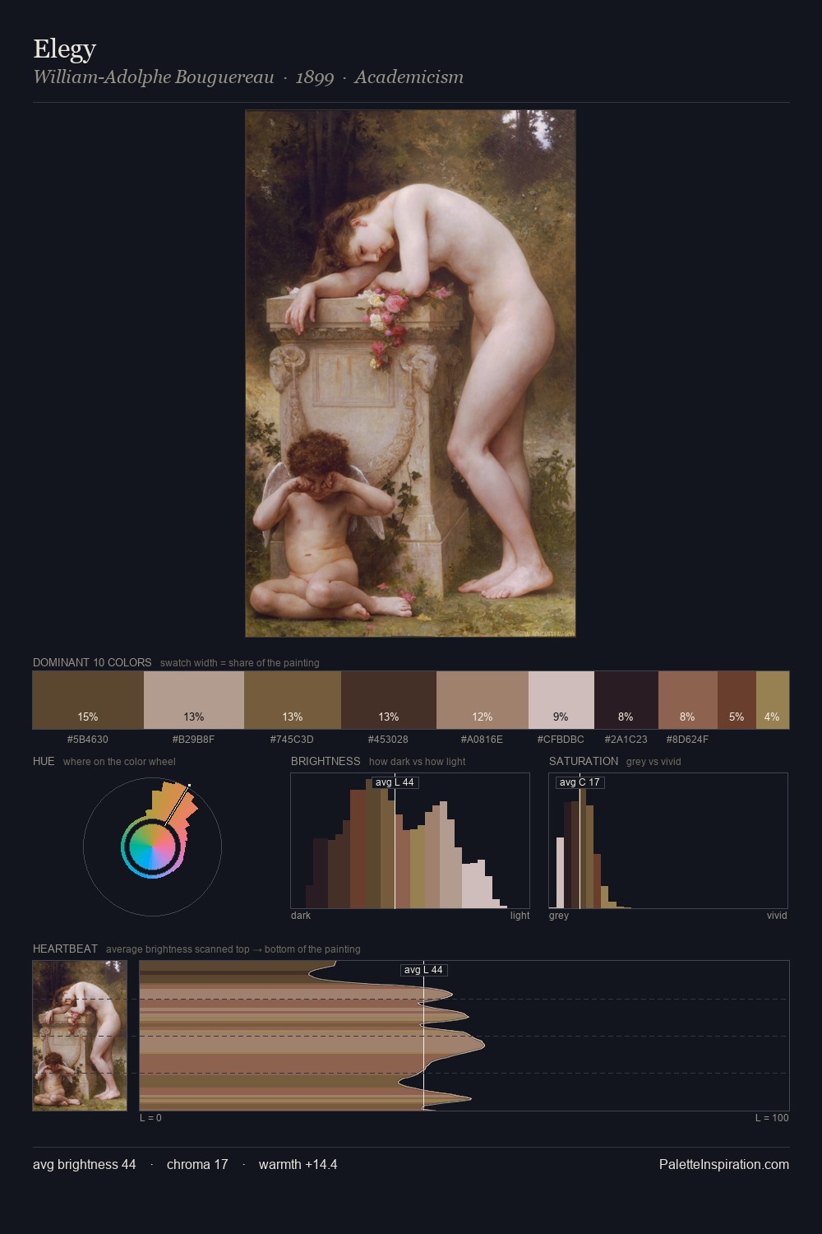Select the #2A1C23 near-black 8% swatch
822x1234 pixels.
pos(626,700)
